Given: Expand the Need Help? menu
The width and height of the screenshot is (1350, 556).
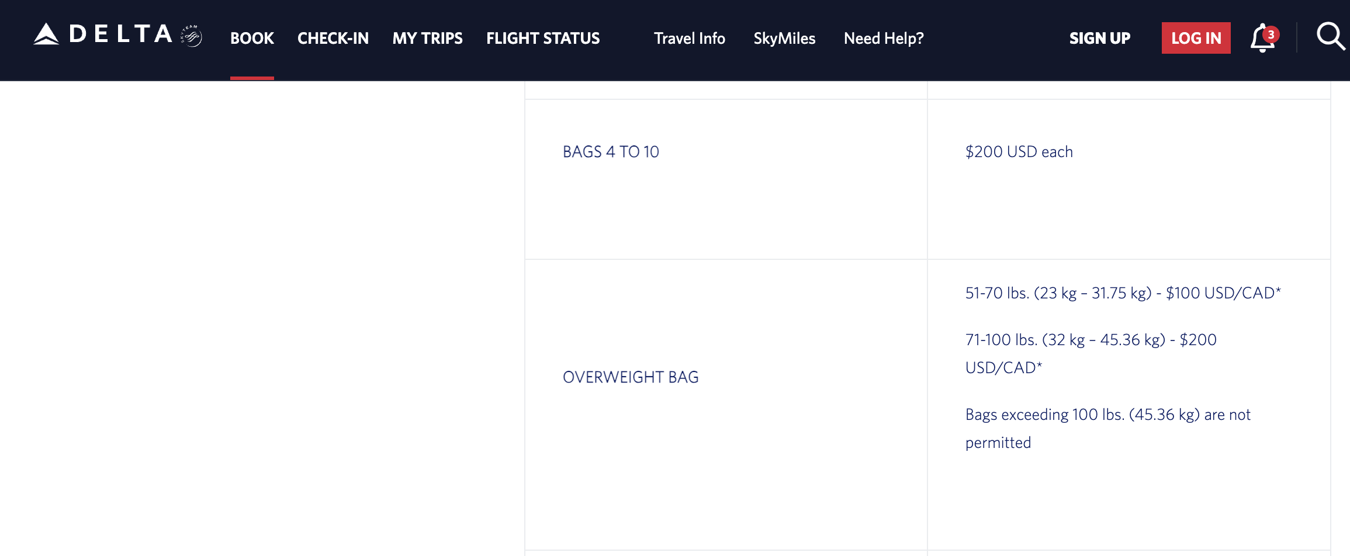Looking at the screenshot, I should coord(884,39).
